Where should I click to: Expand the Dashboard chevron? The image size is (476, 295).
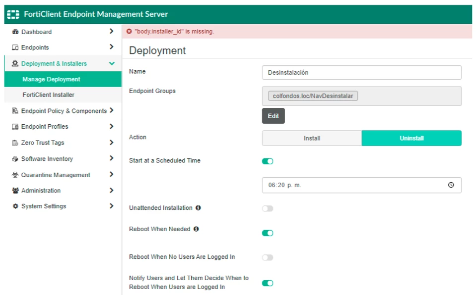click(111, 31)
